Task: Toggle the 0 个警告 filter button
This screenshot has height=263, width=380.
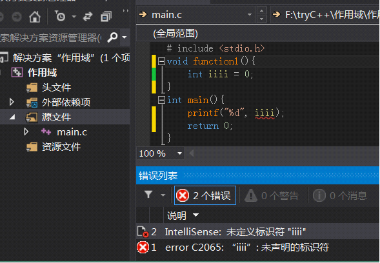Action: pos(272,196)
